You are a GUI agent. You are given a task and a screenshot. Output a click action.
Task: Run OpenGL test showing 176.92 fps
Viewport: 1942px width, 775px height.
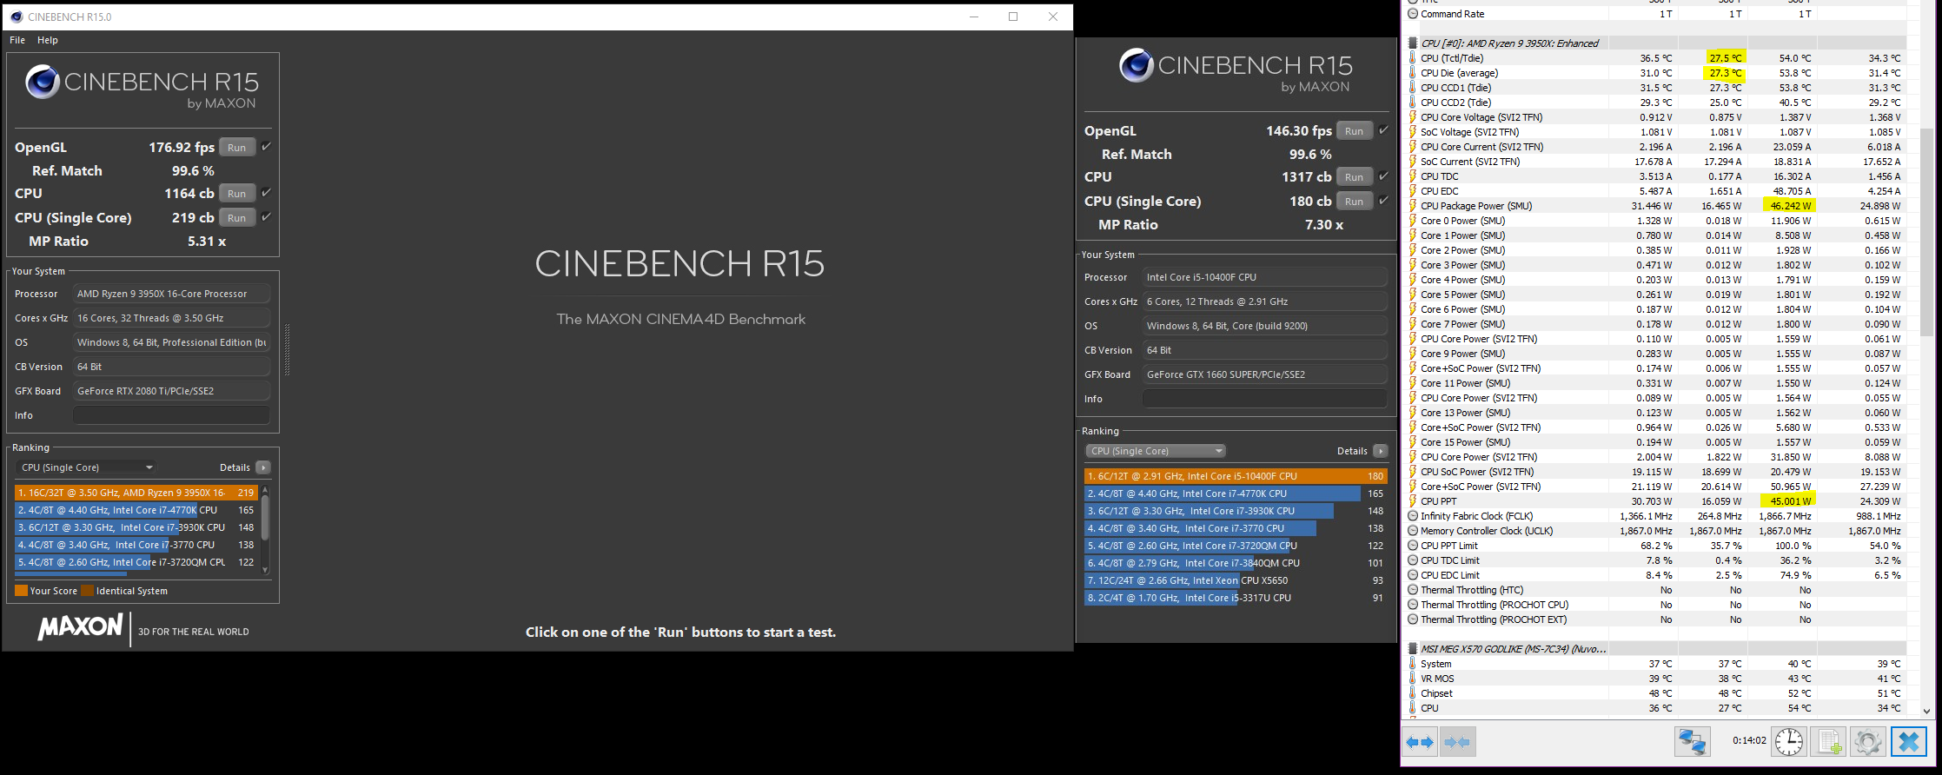[237, 148]
